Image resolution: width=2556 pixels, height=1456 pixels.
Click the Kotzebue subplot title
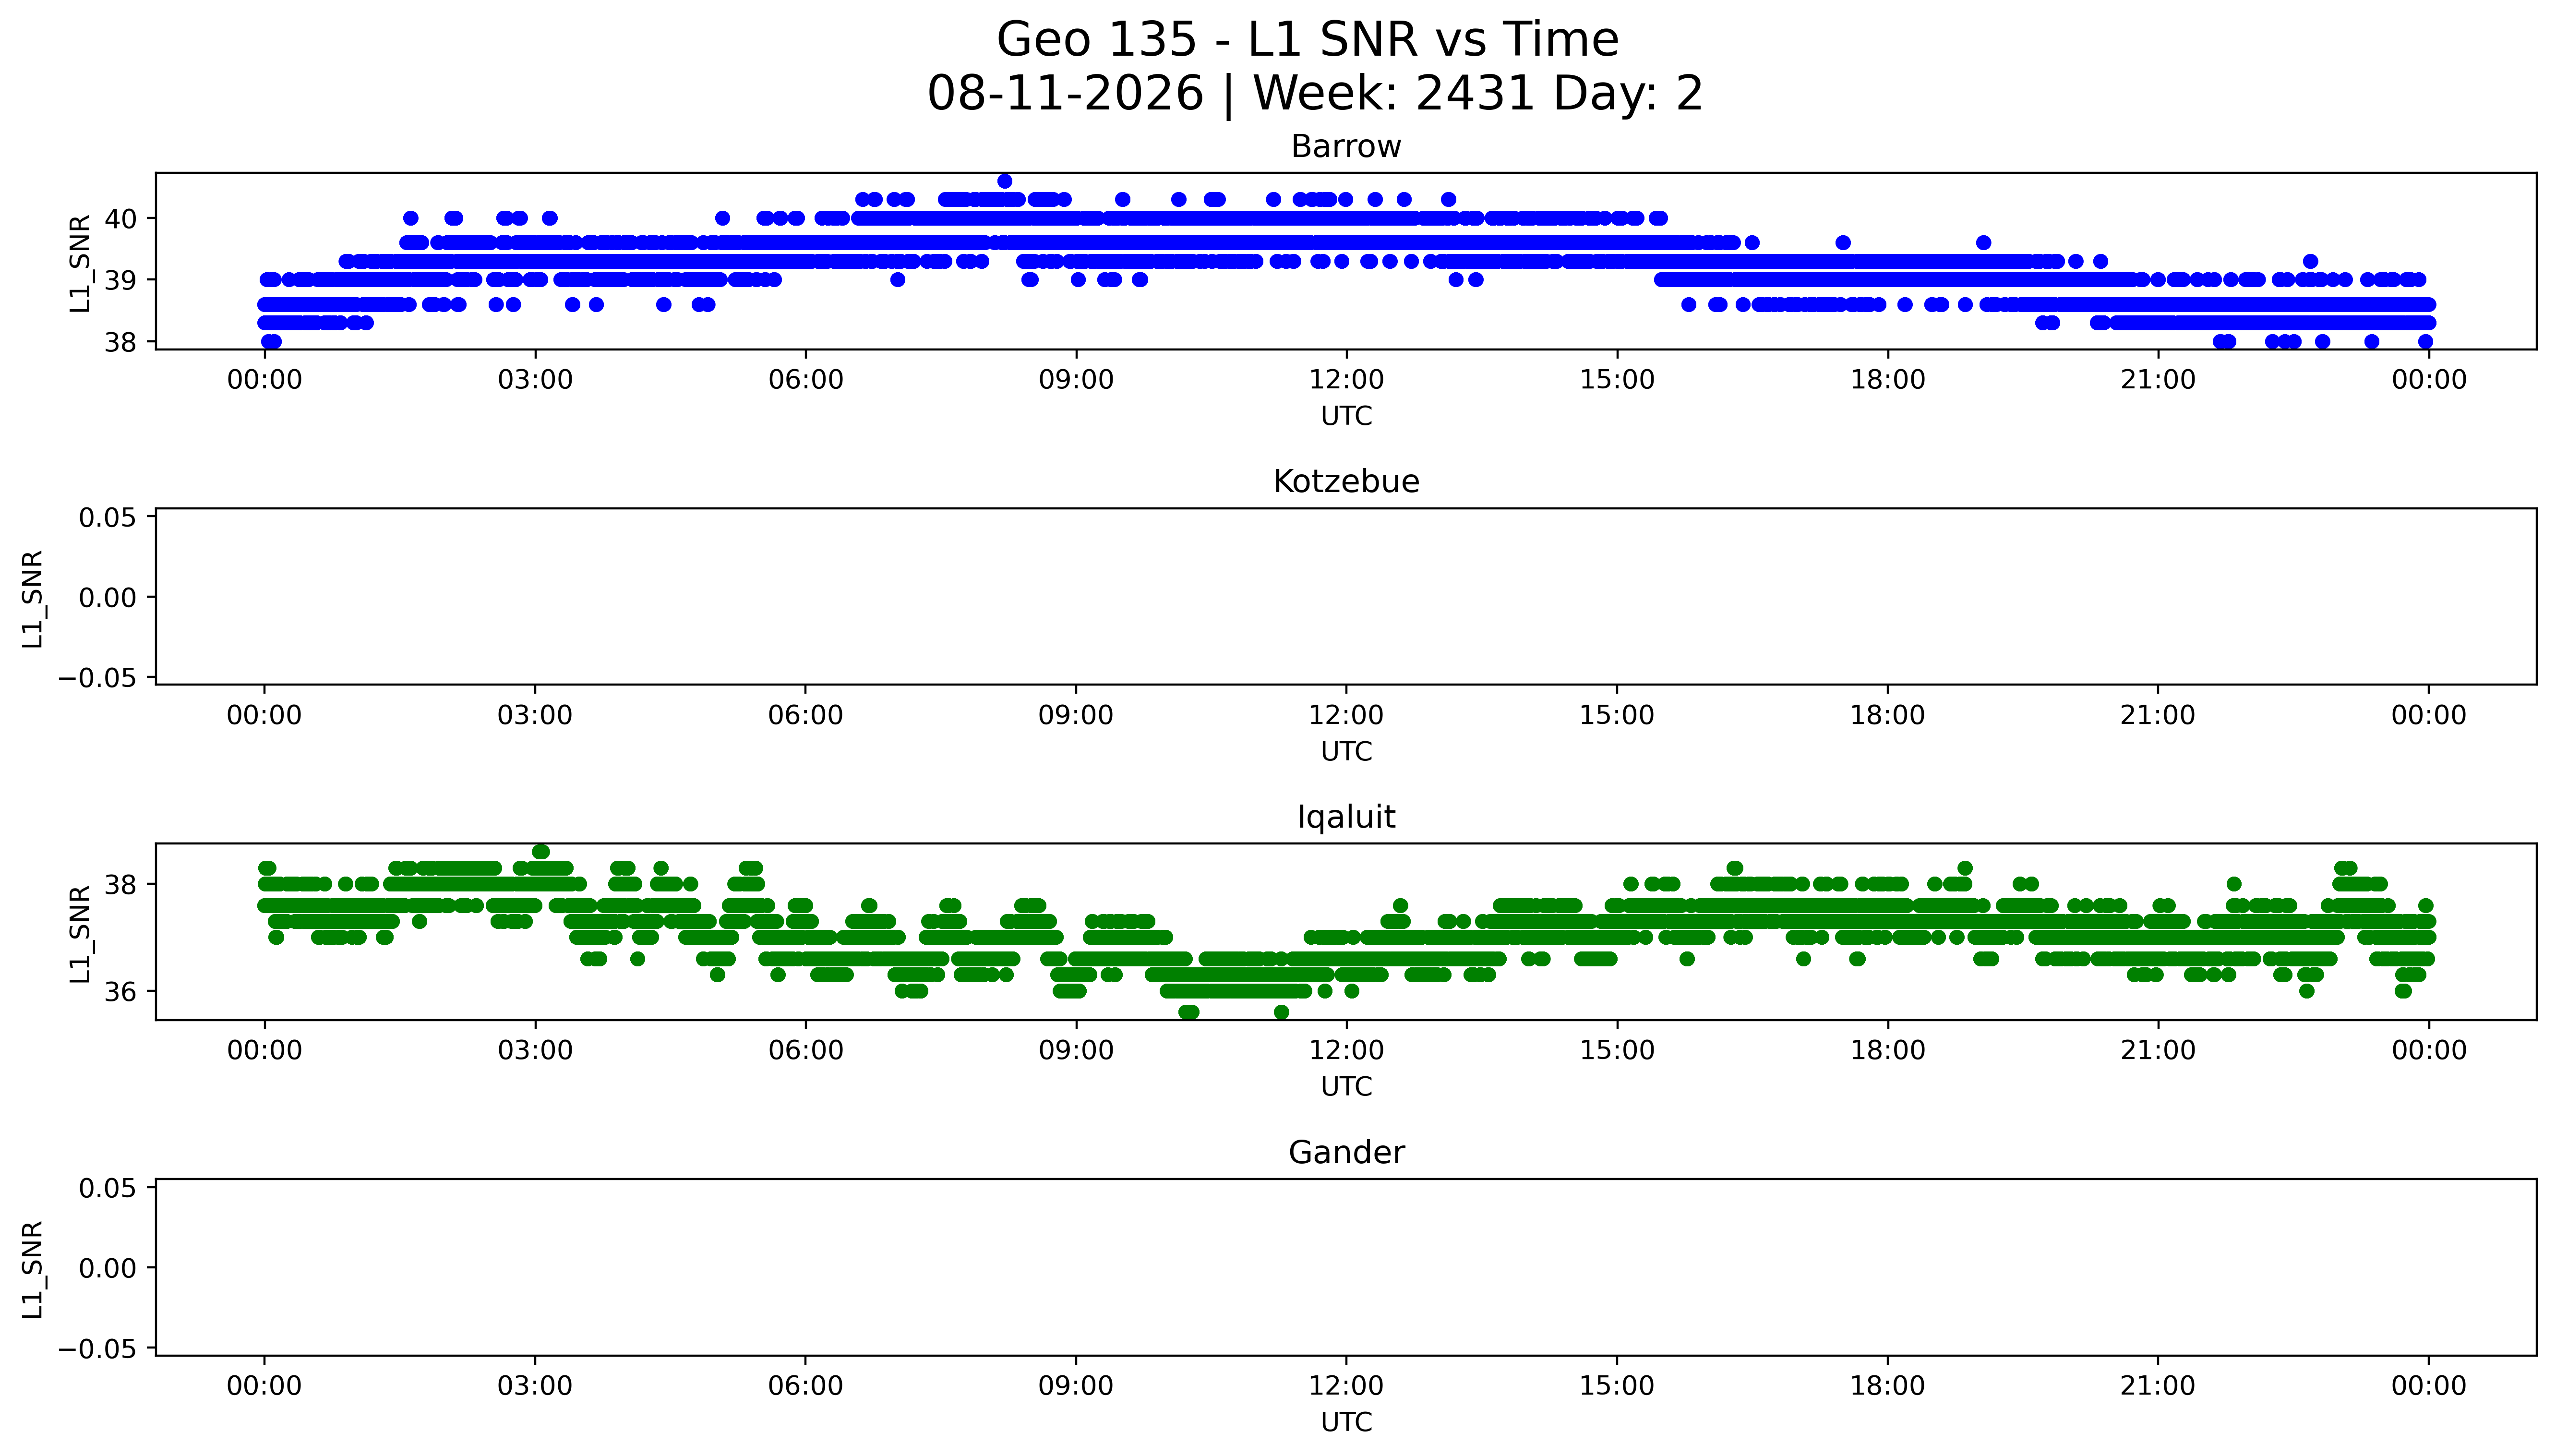[x=1345, y=482]
